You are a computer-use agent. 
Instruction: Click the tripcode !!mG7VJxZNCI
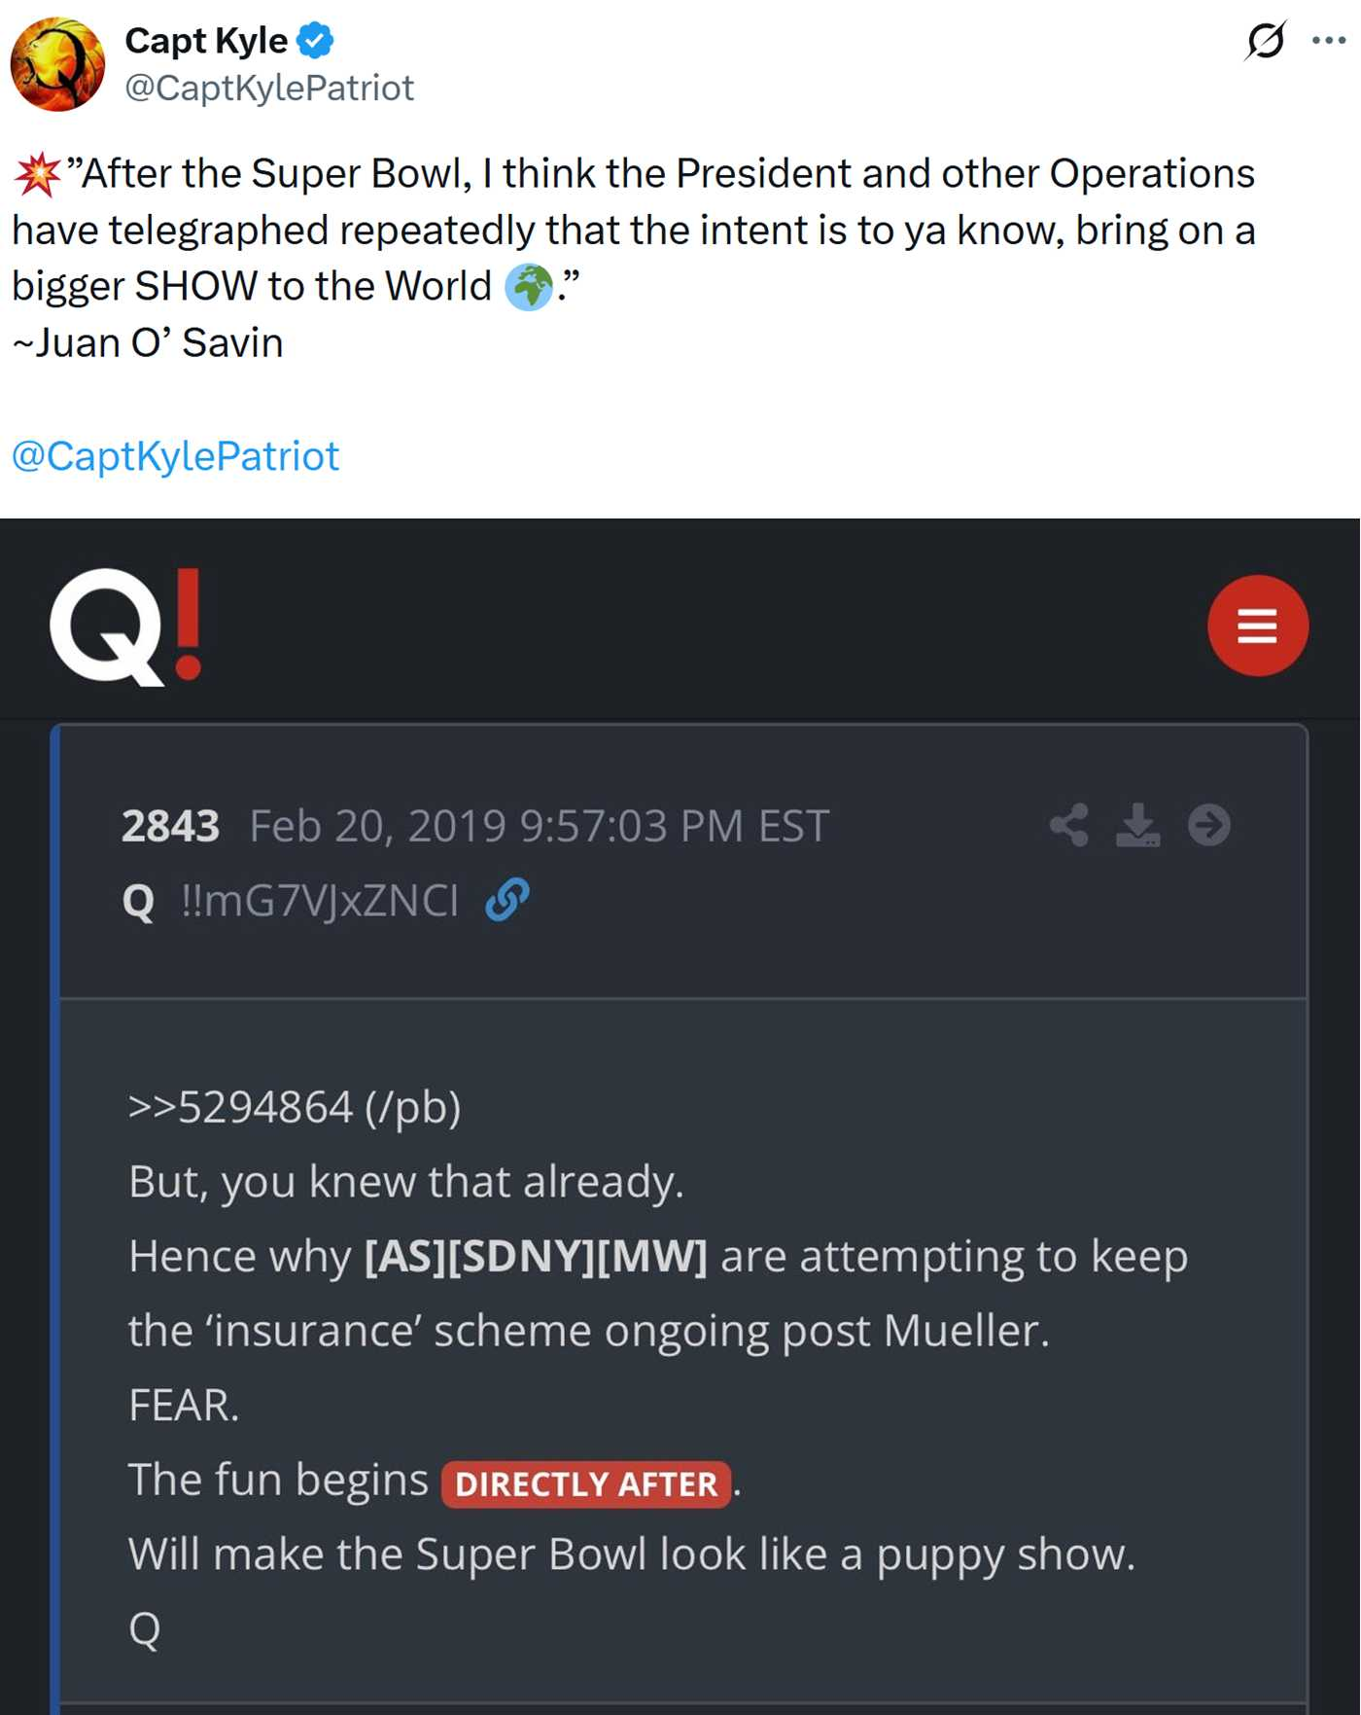pos(320,901)
